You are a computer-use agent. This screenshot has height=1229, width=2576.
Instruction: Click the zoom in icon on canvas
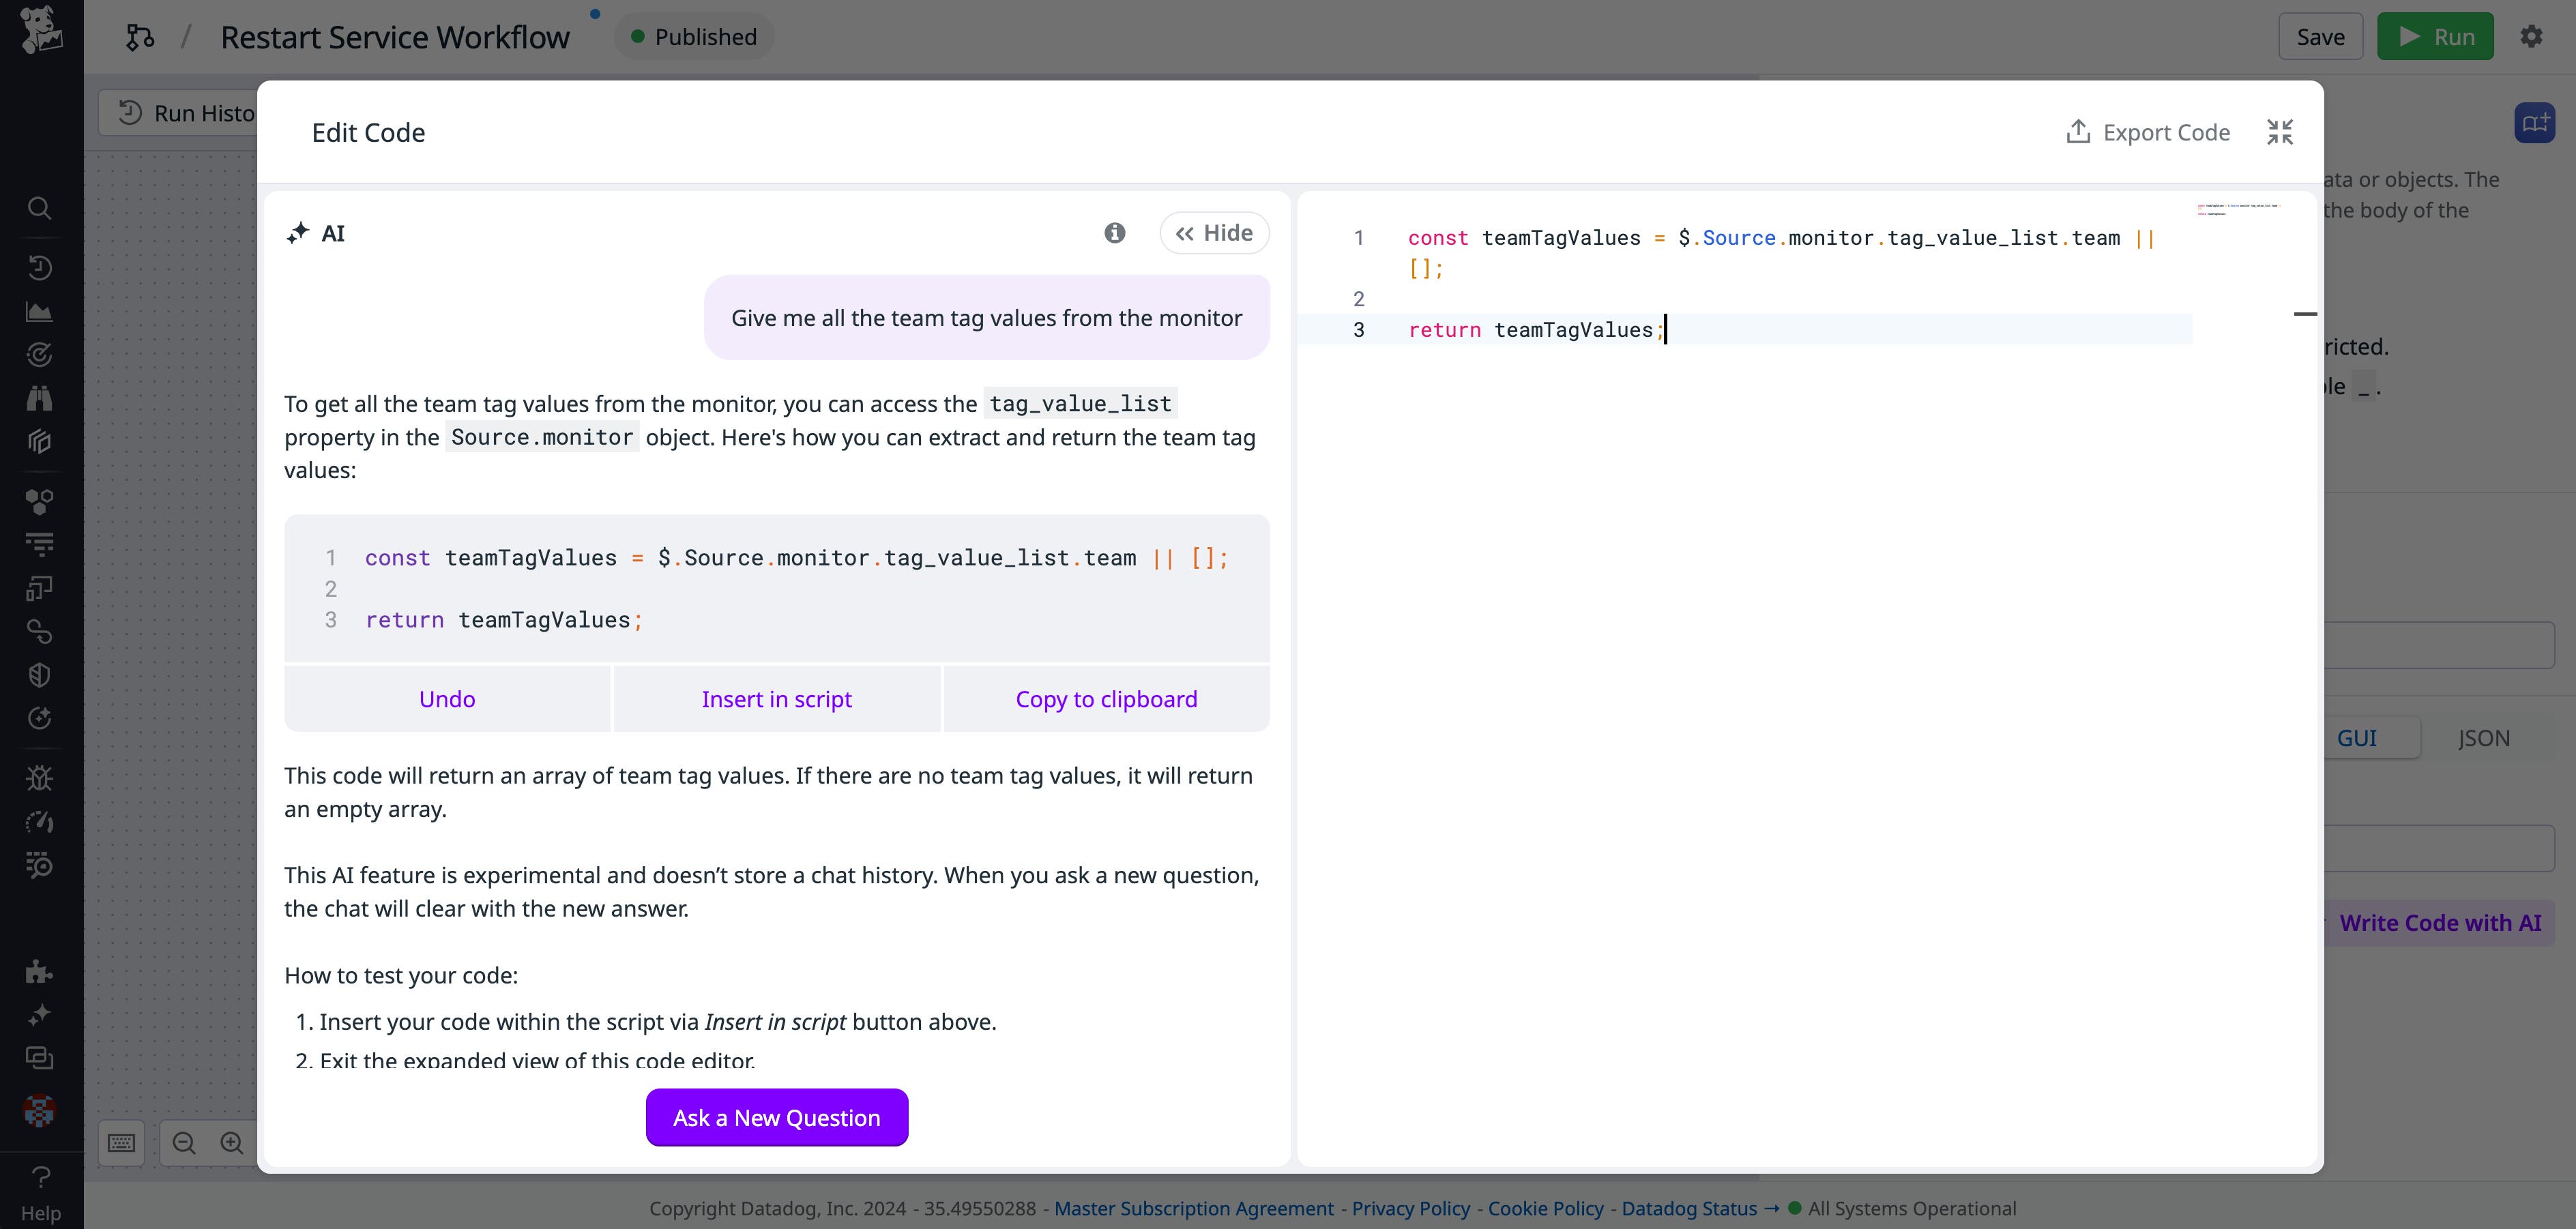click(232, 1143)
